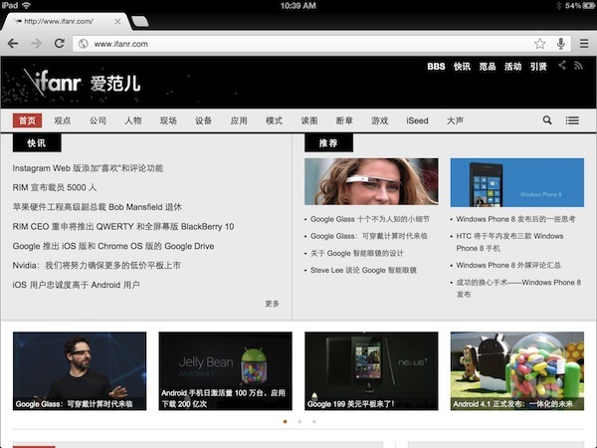This screenshot has height=448, width=597.
Task: Click 更多 to show more news
Action: coord(273,304)
